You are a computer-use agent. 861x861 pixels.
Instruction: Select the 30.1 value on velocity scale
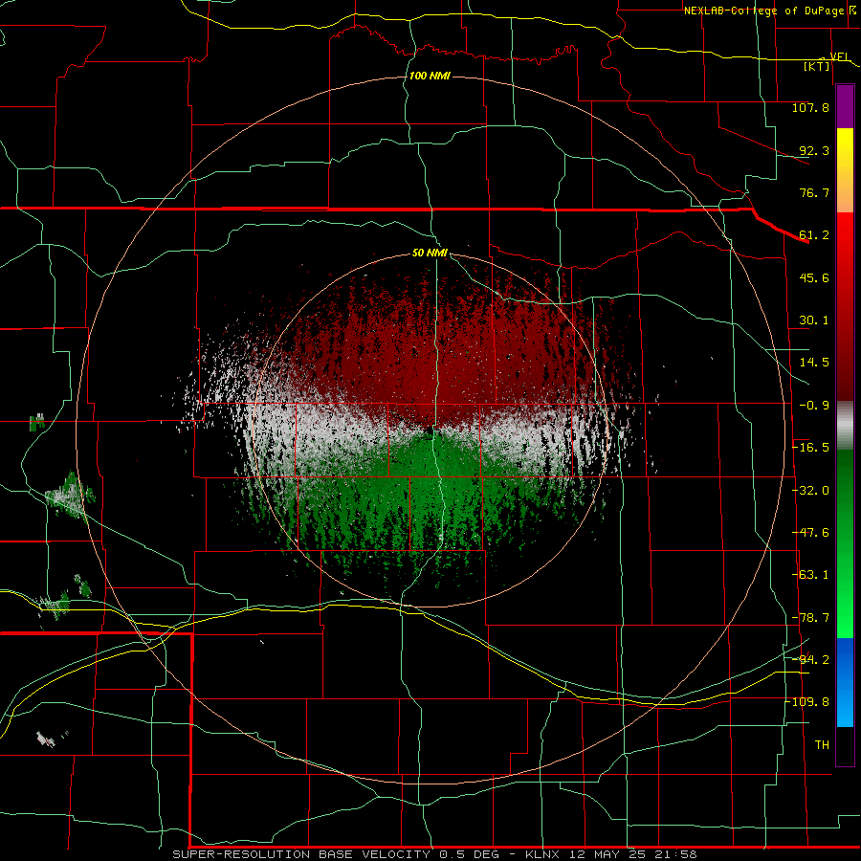(814, 320)
